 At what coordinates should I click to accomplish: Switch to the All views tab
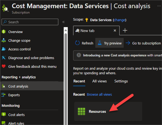[99, 81]
